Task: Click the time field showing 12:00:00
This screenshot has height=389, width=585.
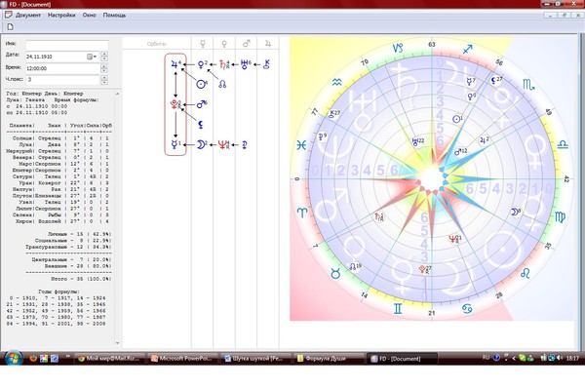Action: [62, 68]
